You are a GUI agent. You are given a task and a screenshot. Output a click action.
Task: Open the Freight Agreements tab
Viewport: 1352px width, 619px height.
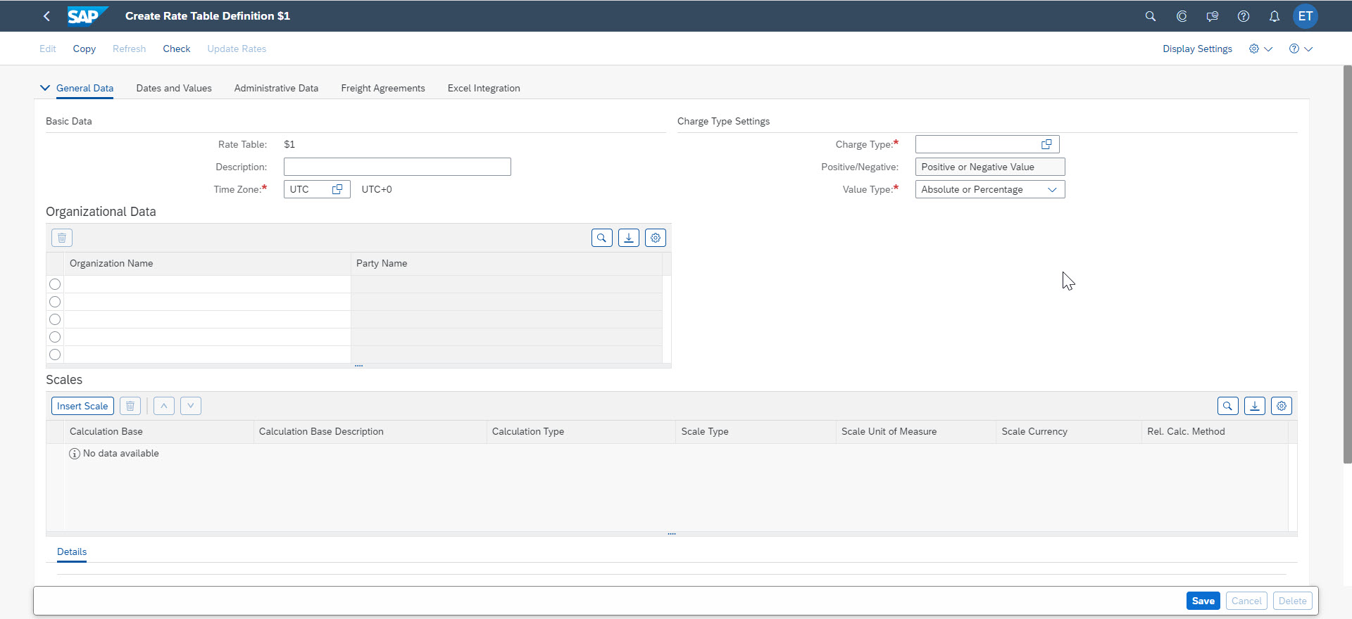[x=382, y=88]
